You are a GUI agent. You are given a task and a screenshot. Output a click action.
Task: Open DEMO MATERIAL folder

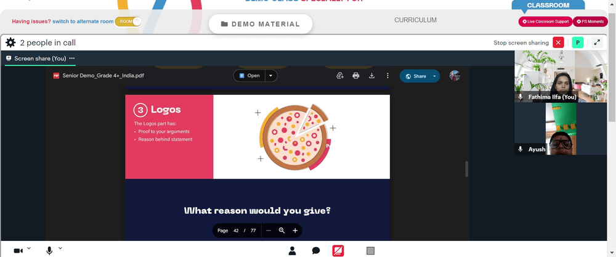(261, 24)
